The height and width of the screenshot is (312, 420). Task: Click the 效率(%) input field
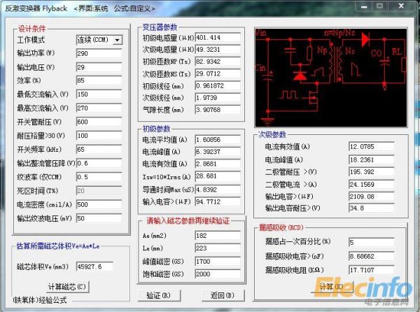point(99,80)
